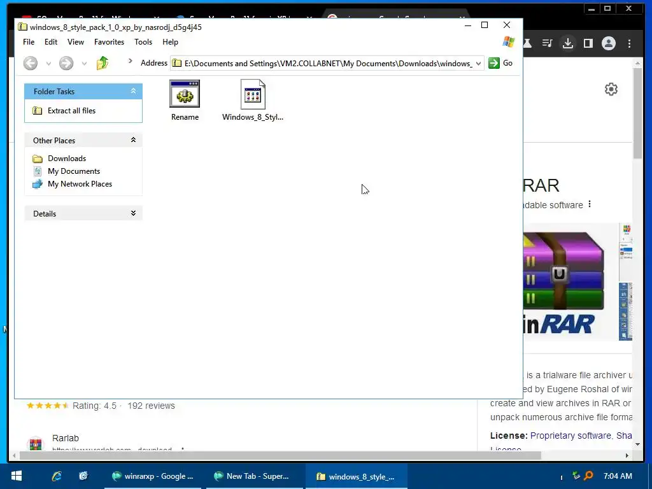Click the Forward navigation arrow

coord(66,63)
